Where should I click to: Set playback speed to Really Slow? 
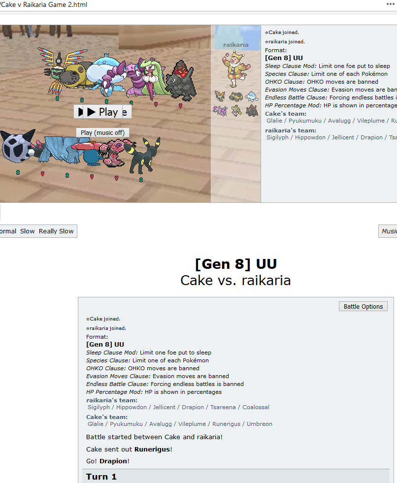tap(56, 231)
